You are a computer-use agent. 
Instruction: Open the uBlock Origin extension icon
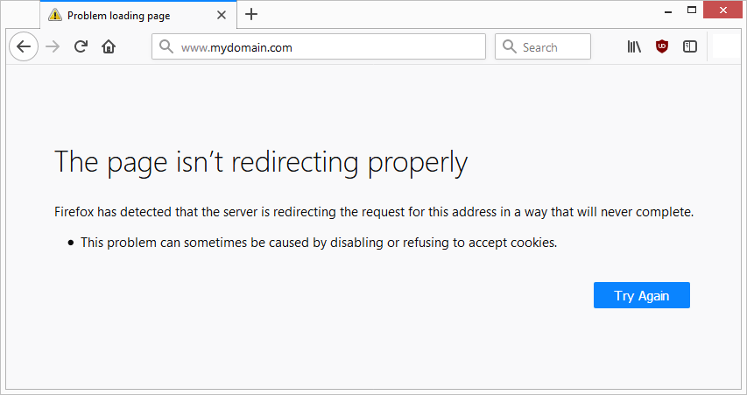[x=662, y=47]
